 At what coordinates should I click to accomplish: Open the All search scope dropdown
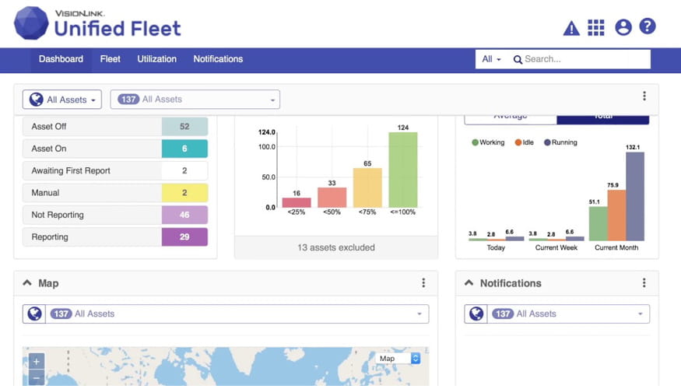(x=491, y=59)
